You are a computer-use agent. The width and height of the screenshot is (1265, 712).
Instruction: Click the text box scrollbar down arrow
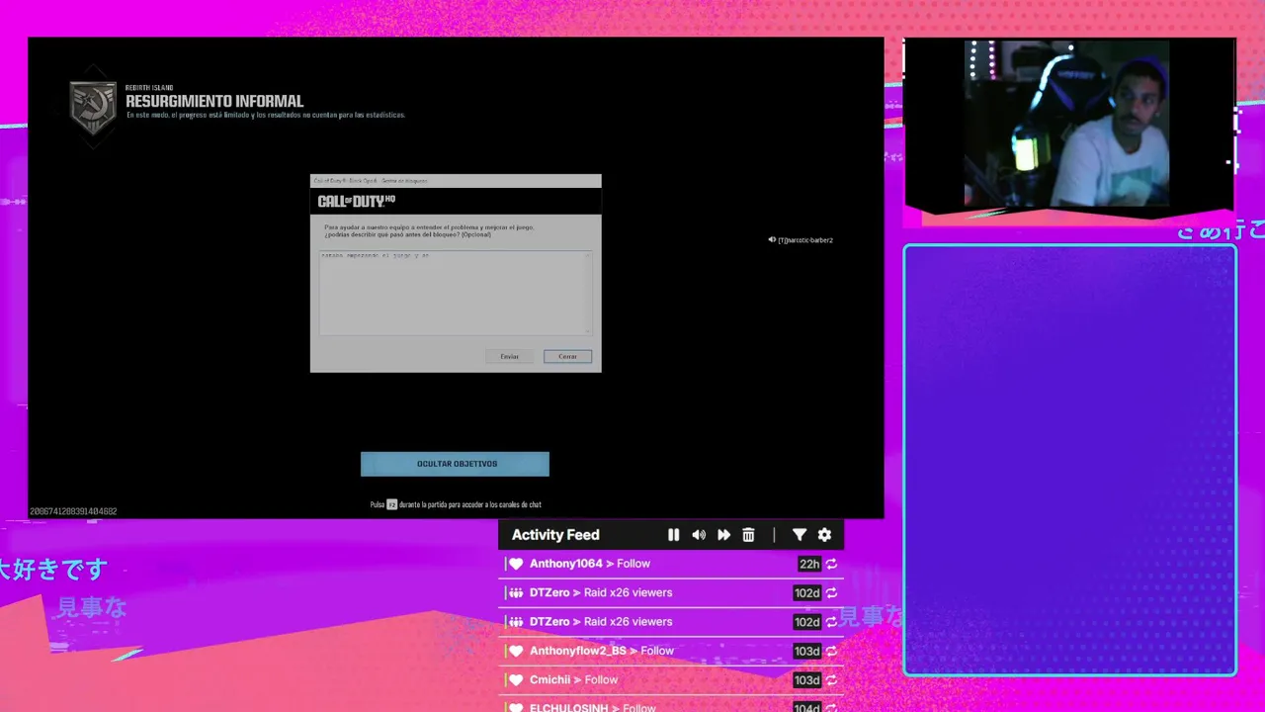(589, 331)
